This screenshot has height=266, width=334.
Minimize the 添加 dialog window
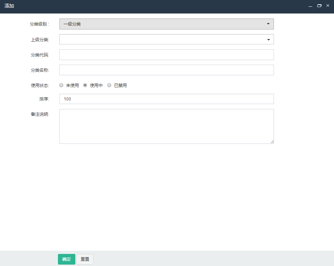click(310, 6)
